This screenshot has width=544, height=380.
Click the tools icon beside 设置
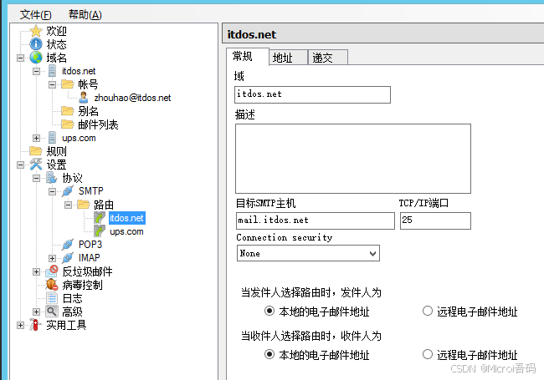(x=36, y=165)
